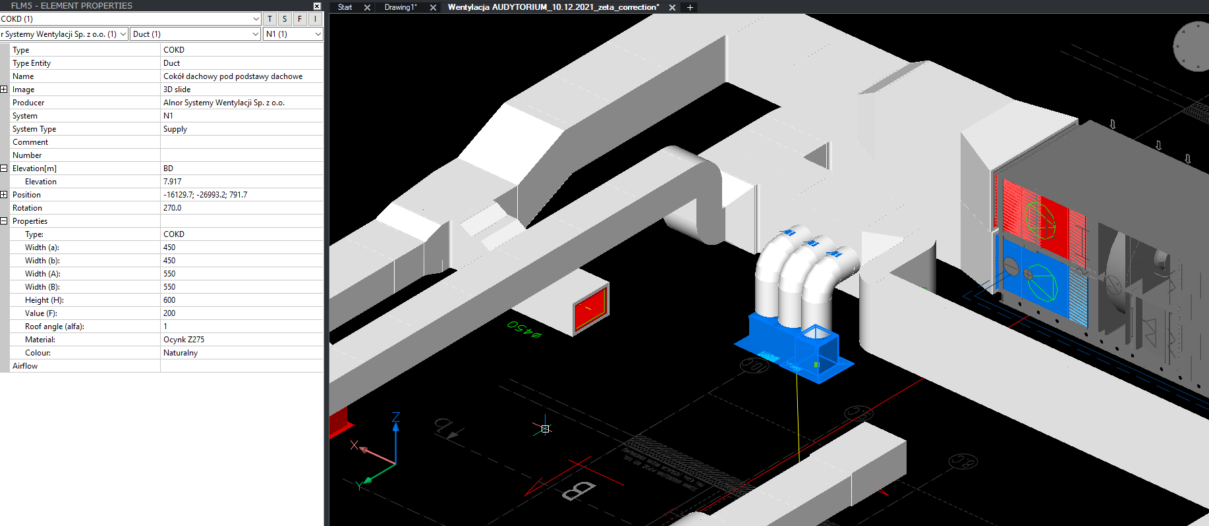Click the F filter button
Screen dimensions: 1209x526
click(x=300, y=19)
